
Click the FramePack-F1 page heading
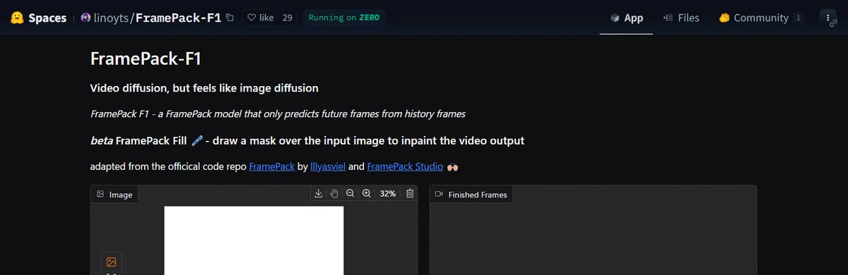point(146,59)
